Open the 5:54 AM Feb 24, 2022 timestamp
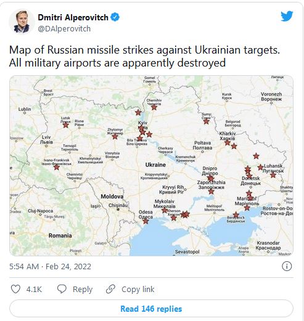304x321 pixels. click(50, 267)
